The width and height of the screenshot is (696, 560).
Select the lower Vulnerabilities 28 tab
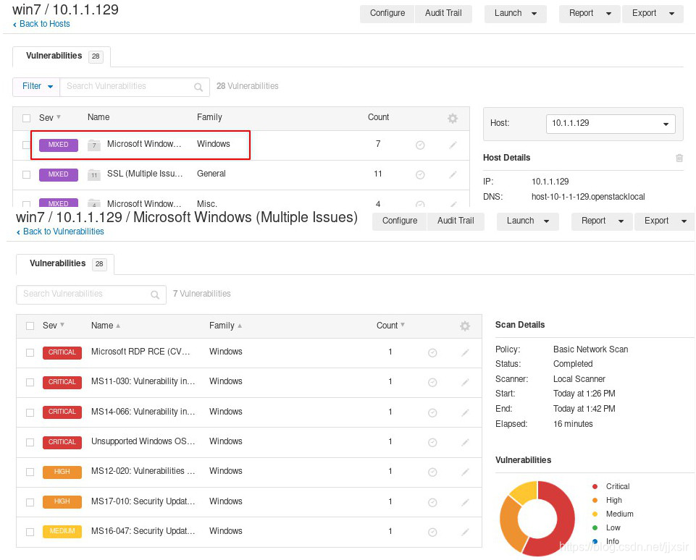pyautogui.click(x=65, y=264)
